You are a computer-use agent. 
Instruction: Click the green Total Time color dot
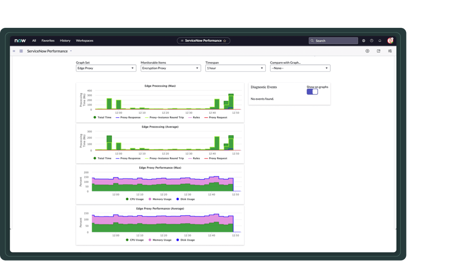[94, 118]
